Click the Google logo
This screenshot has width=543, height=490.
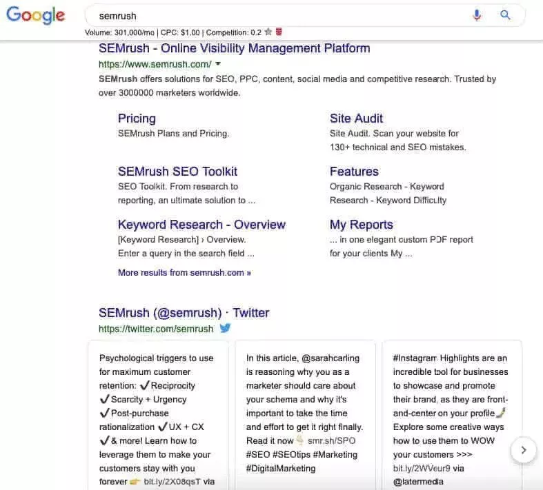tap(35, 16)
